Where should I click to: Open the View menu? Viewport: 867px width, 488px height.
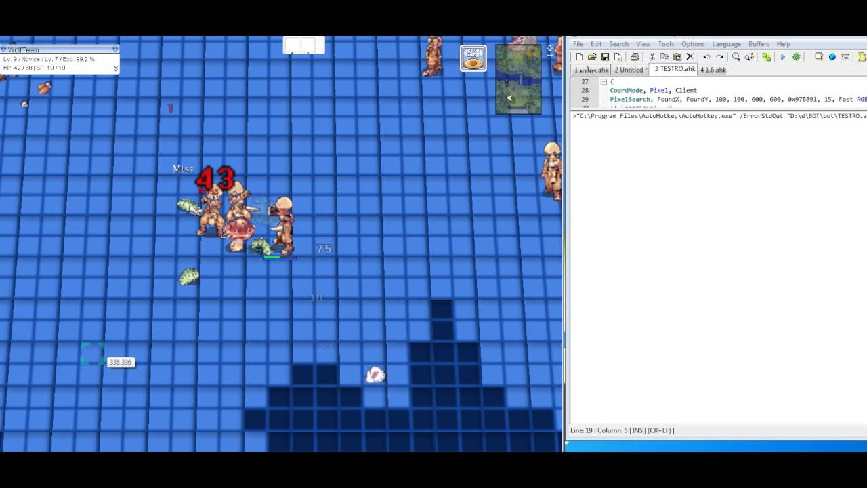click(643, 44)
